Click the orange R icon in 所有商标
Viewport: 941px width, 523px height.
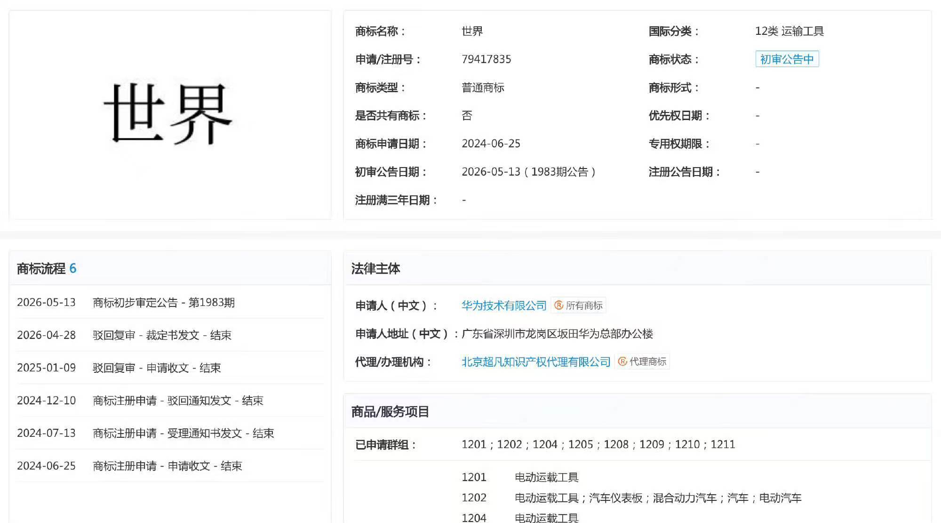click(x=558, y=306)
